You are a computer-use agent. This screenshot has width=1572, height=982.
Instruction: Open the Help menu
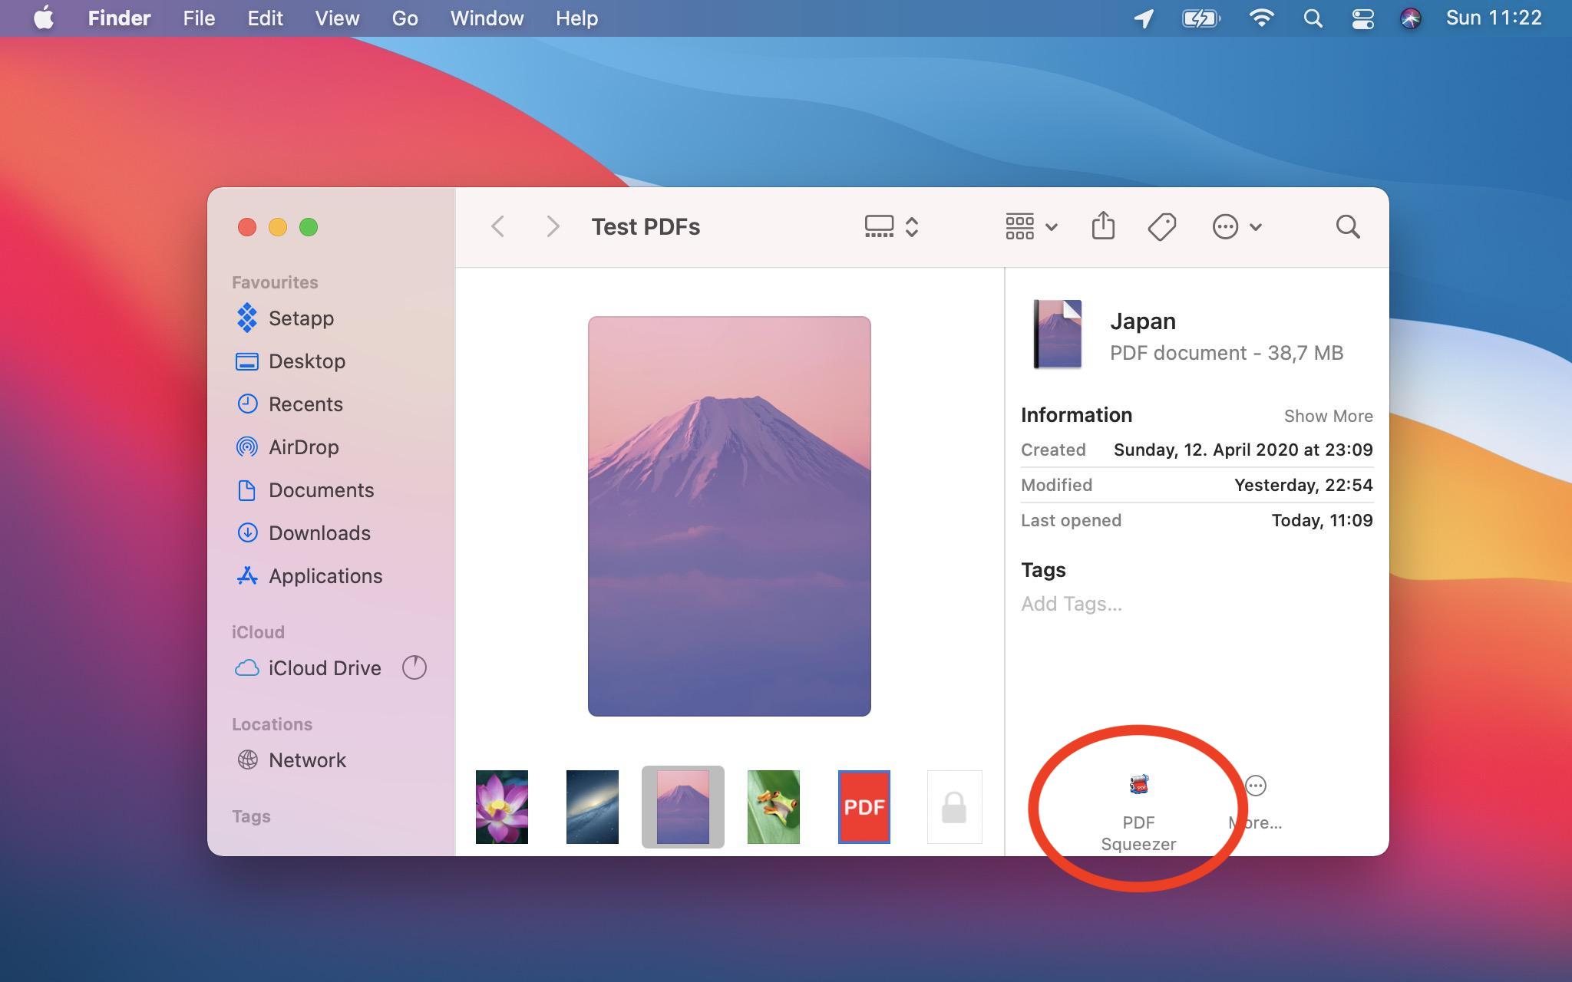[576, 18]
